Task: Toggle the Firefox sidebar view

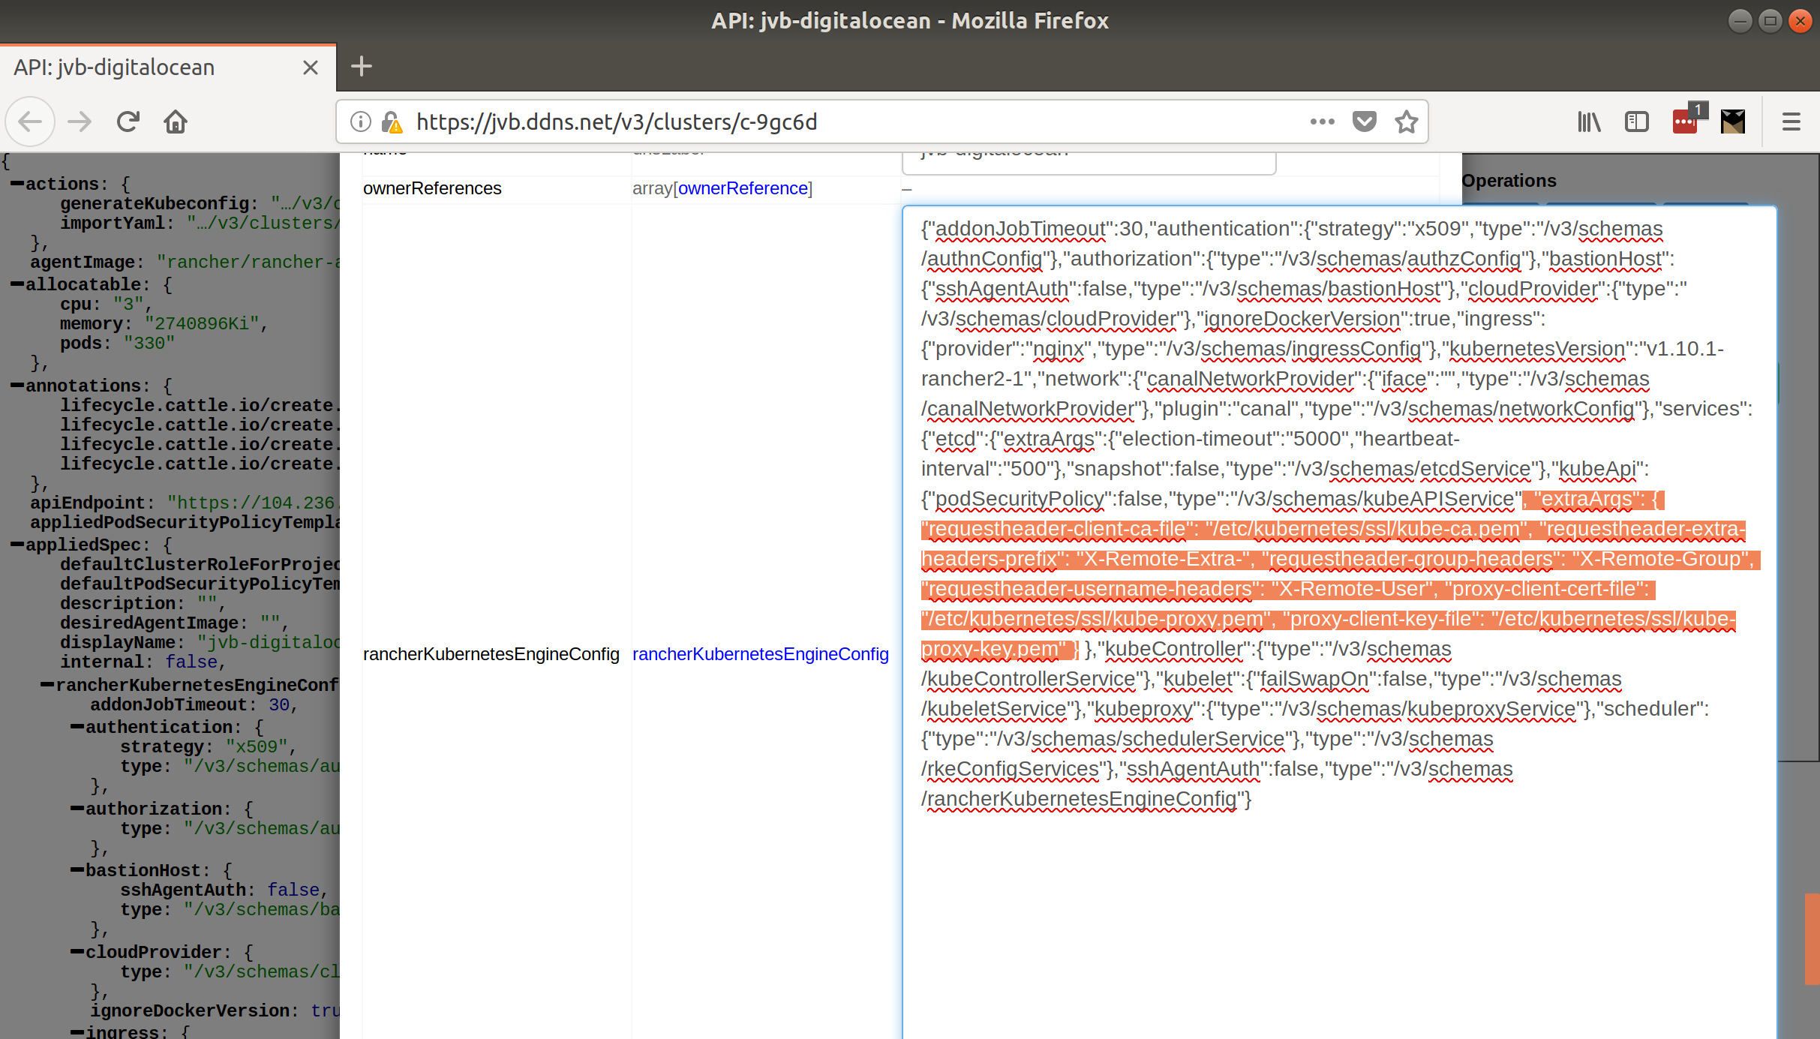Action: point(1636,122)
